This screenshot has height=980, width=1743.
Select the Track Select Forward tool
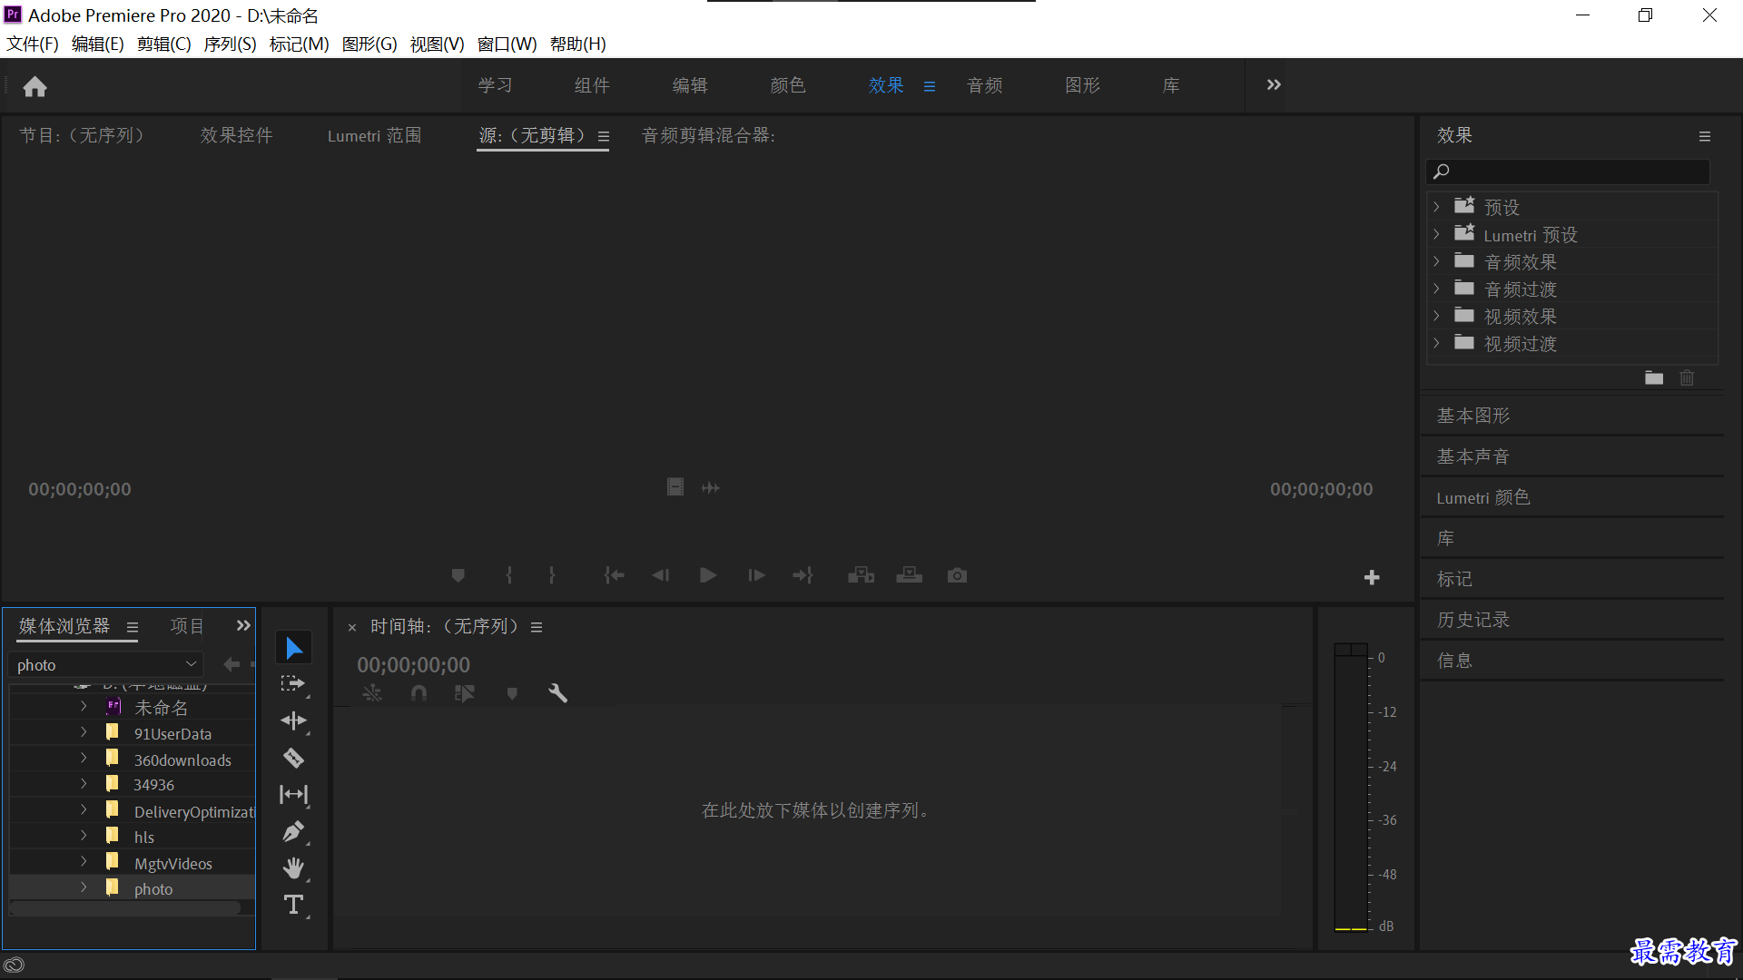[x=293, y=684]
